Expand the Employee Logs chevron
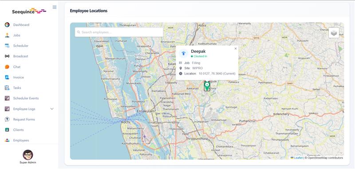The image size is (355, 169). [52, 109]
